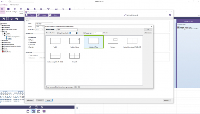Uncheck nur passende Bildschirmauflösungen anzeigen
The image size is (200, 114).
pyautogui.click(x=47, y=87)
